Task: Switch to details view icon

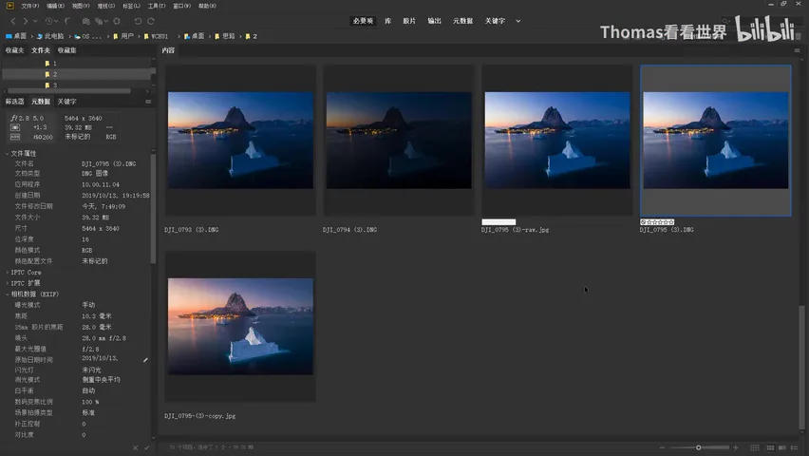Action: tap(782, 447)
